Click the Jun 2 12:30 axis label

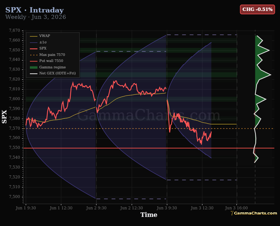click(x=132, y=208)
